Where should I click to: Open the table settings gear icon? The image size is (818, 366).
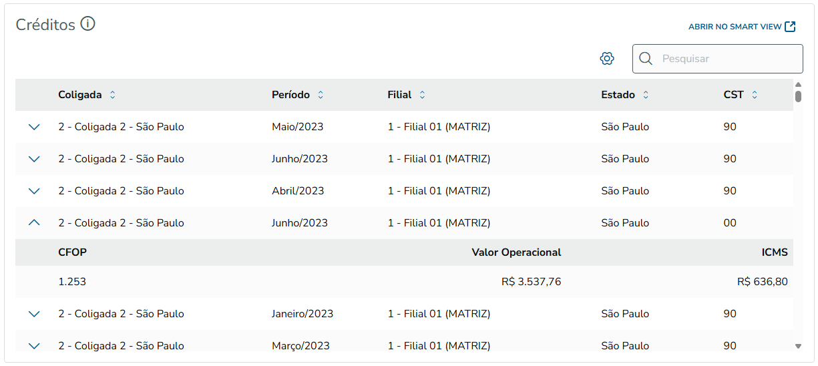[x=607, y=59]
